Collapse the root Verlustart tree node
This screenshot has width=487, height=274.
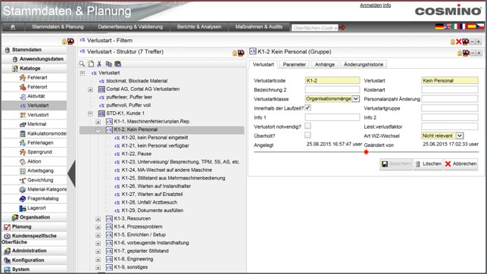pos(83,73)
